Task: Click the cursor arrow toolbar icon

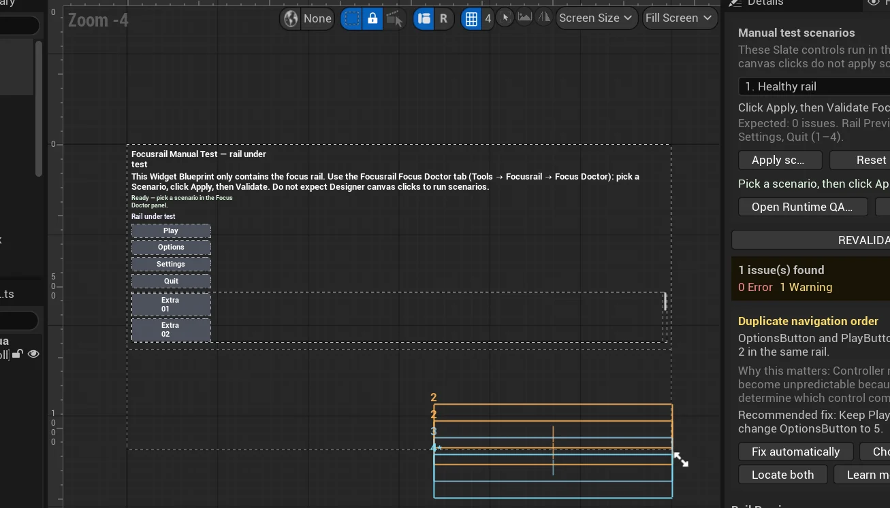Action: [x=505, y=17]
